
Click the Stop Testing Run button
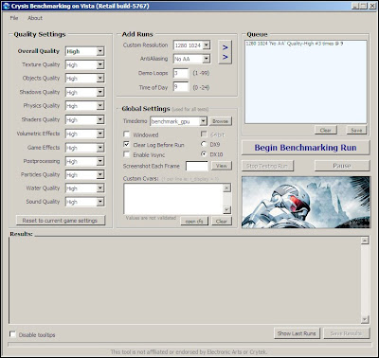coord(267,166)
